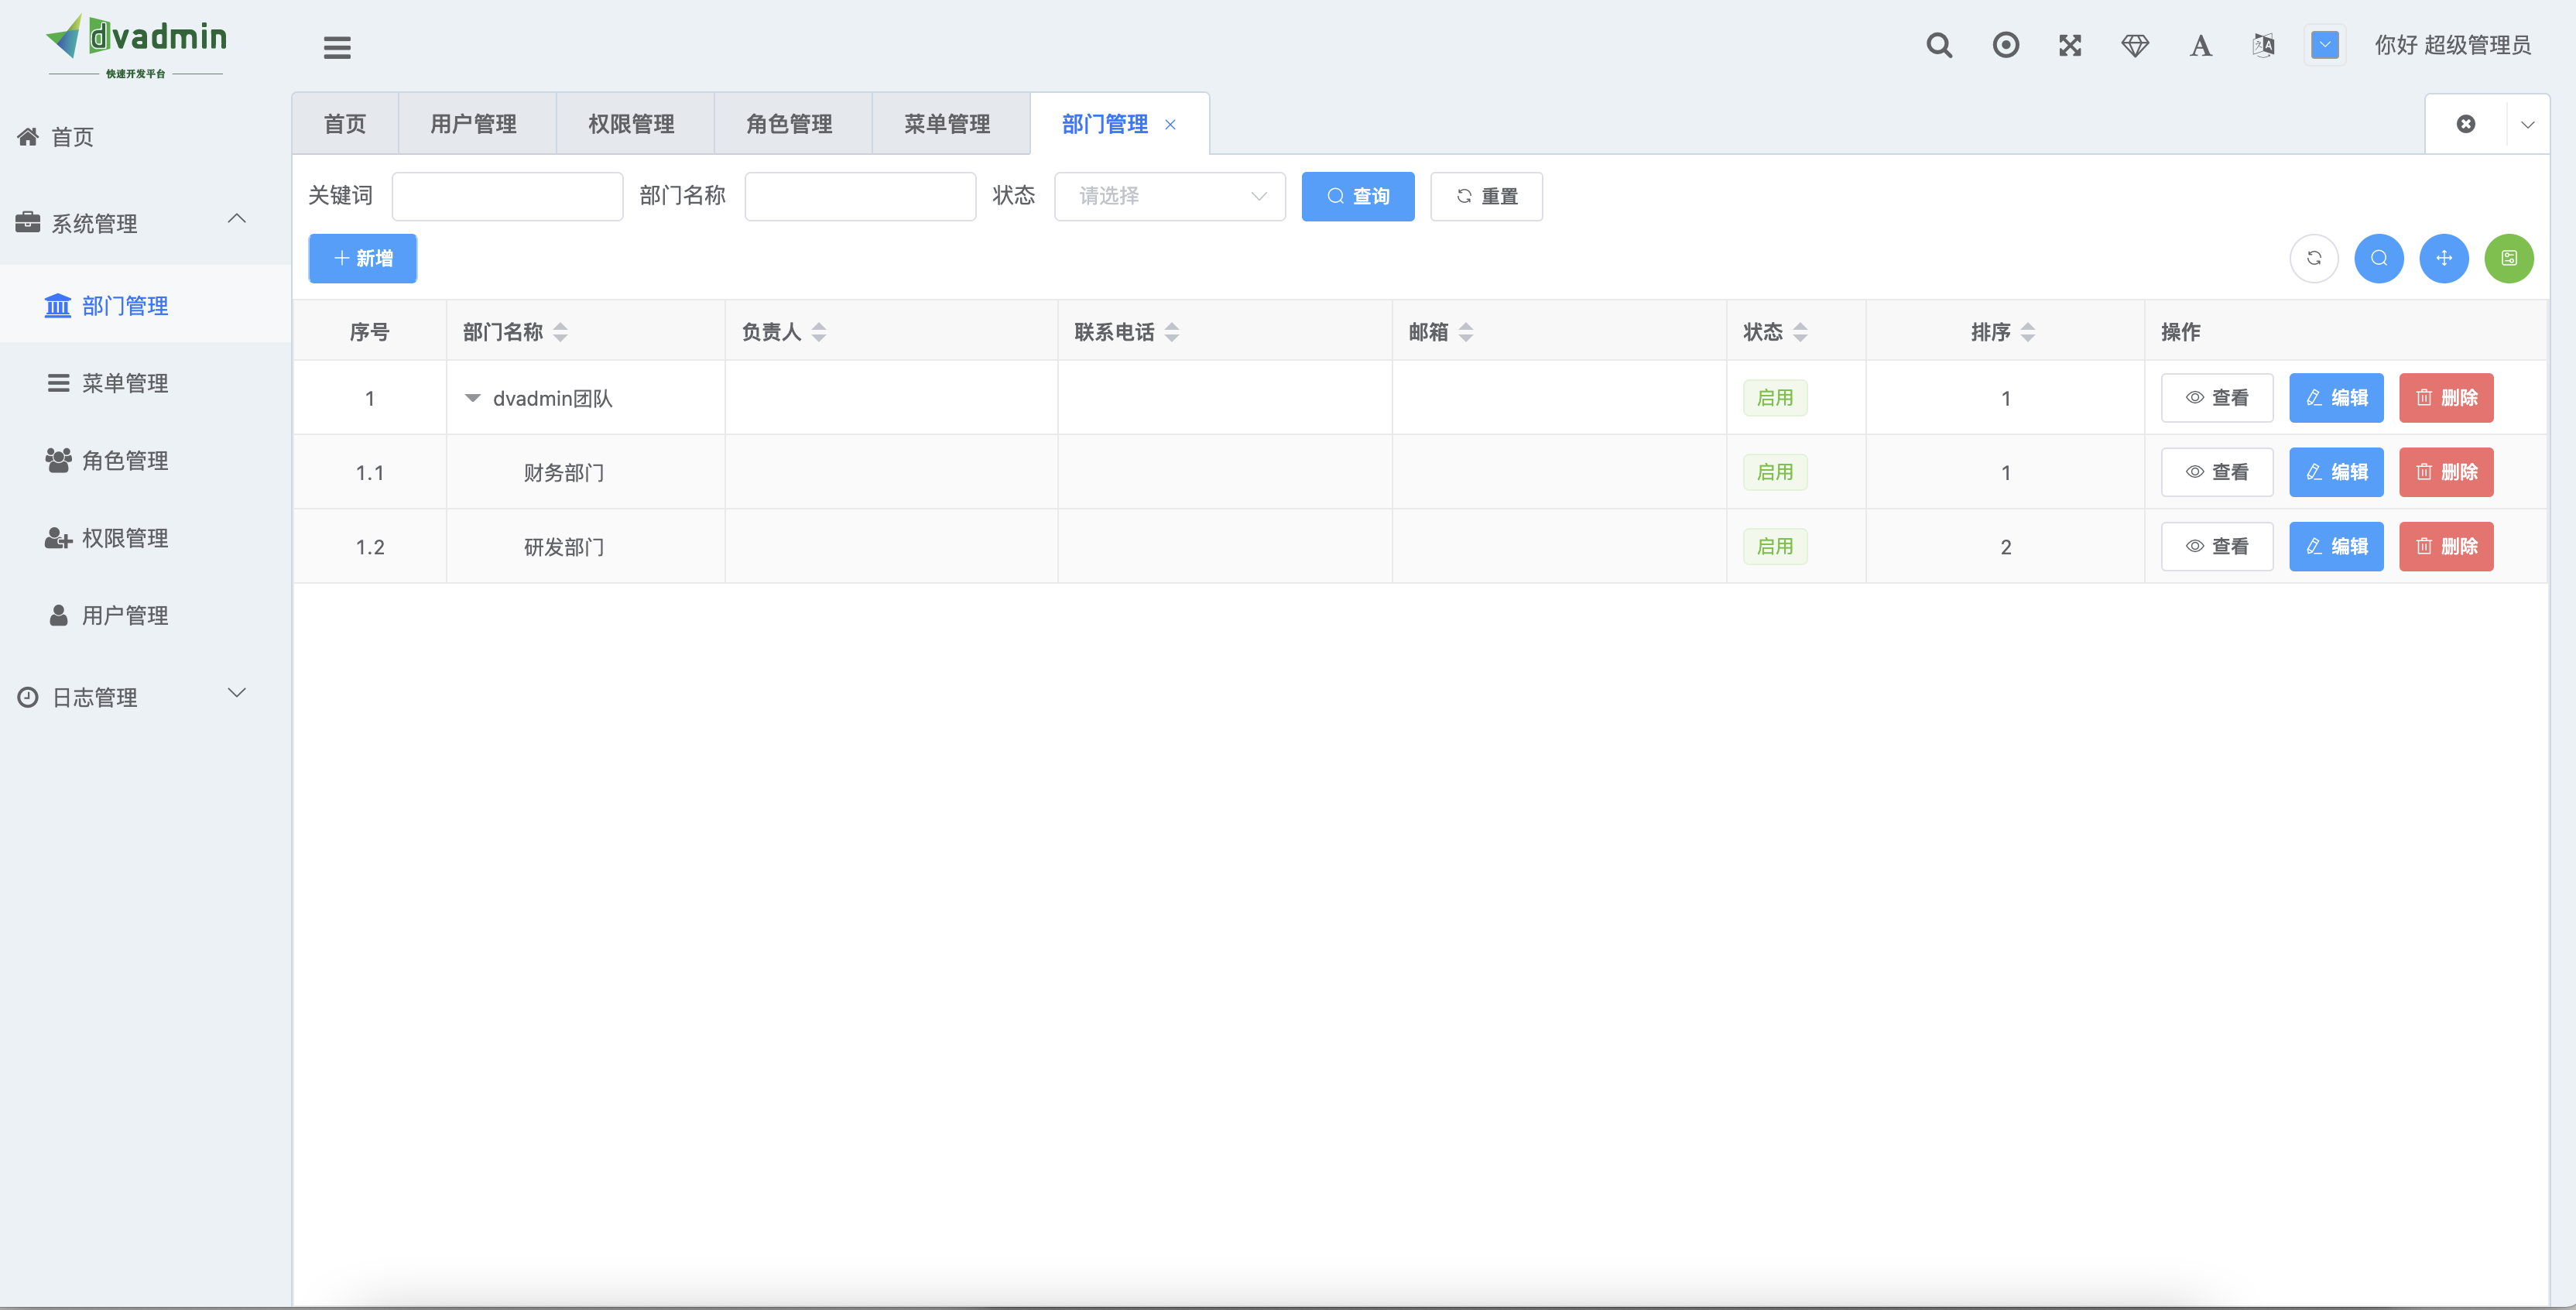Viewport: 2576px width, 1310px height.
Task: Close all tabs with circle-x icon
Action: click(x=2466, y=124)
